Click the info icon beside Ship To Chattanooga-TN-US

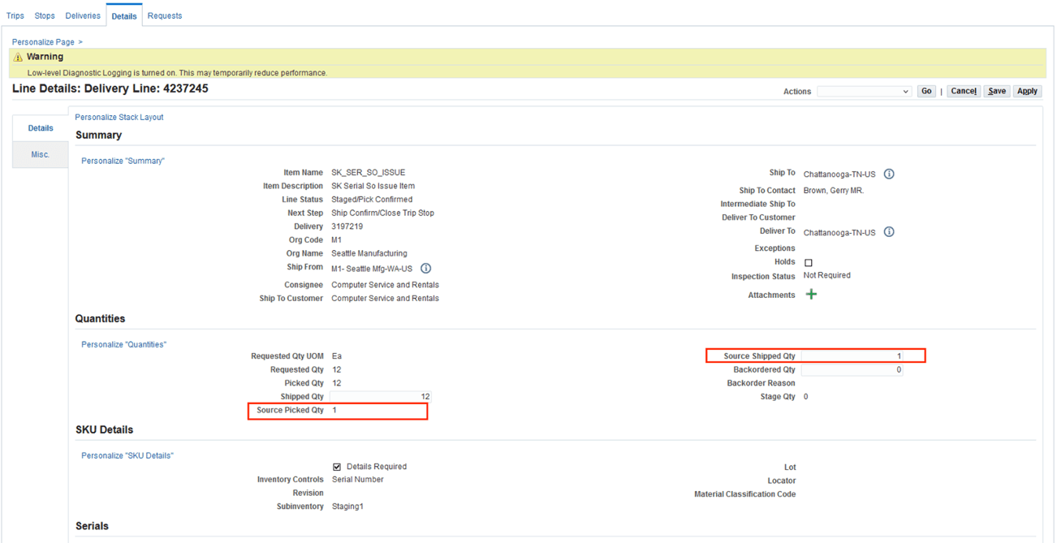click(889, 173)
